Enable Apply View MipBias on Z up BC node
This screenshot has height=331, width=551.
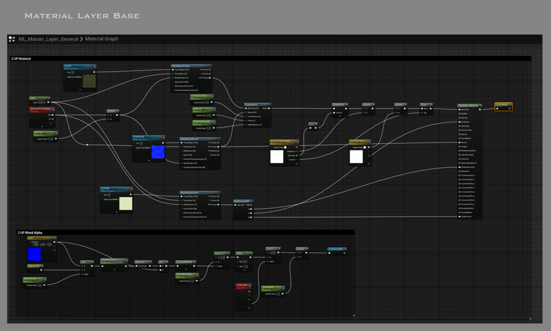[x=65, y=76]
